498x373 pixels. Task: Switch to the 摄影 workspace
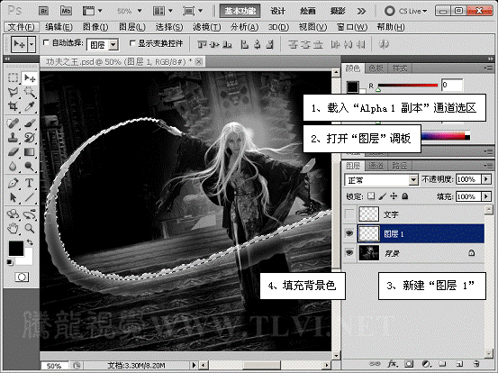tap(338, 11)
